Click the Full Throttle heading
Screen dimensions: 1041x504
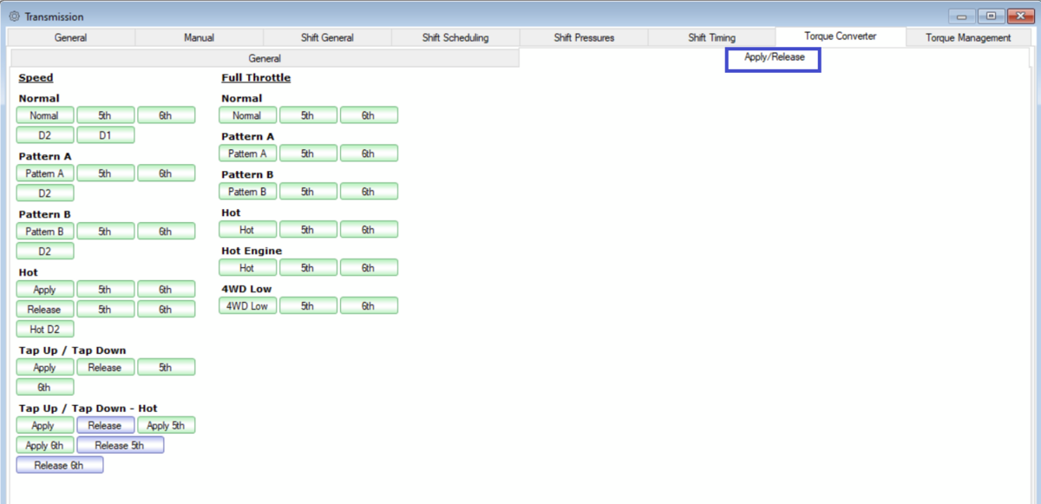(x=256, y=78)
